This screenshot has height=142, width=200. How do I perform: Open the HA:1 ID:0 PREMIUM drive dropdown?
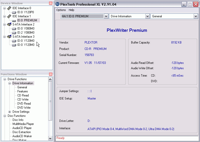(106, 16)
